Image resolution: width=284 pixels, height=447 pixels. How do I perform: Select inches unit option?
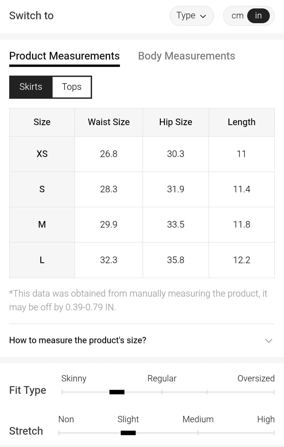tap(258, 16)
